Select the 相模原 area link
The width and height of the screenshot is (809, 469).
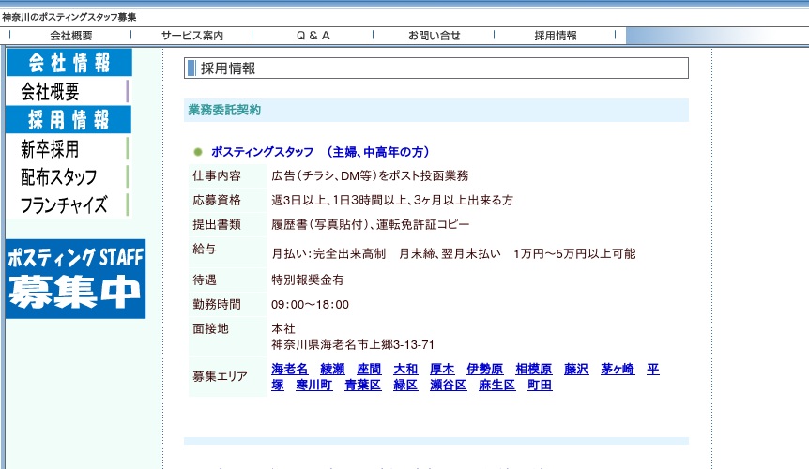[x=534, y=370]
